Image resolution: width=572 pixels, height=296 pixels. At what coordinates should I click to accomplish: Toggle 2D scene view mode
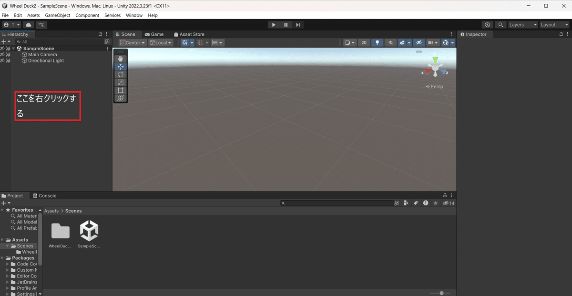(364, 42)
